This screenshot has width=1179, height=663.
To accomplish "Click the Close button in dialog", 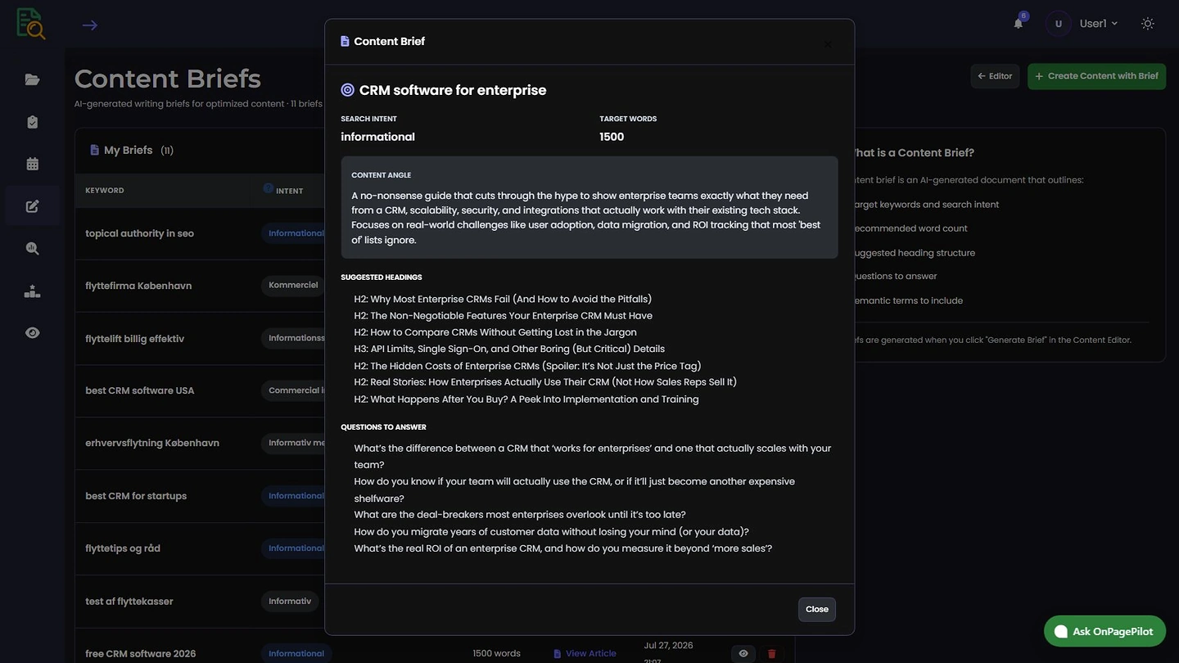I will coord(816,609).
